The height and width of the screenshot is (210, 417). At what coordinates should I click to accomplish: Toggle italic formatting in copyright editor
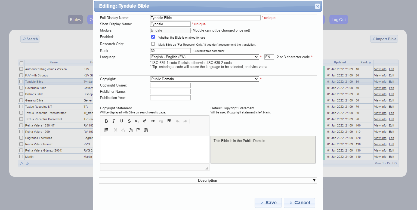point(114,121)
